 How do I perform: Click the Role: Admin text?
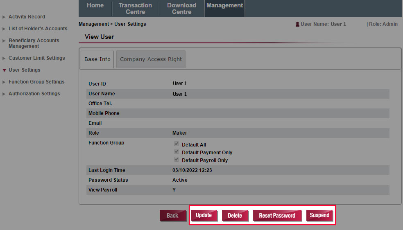[x=383, y=24]
